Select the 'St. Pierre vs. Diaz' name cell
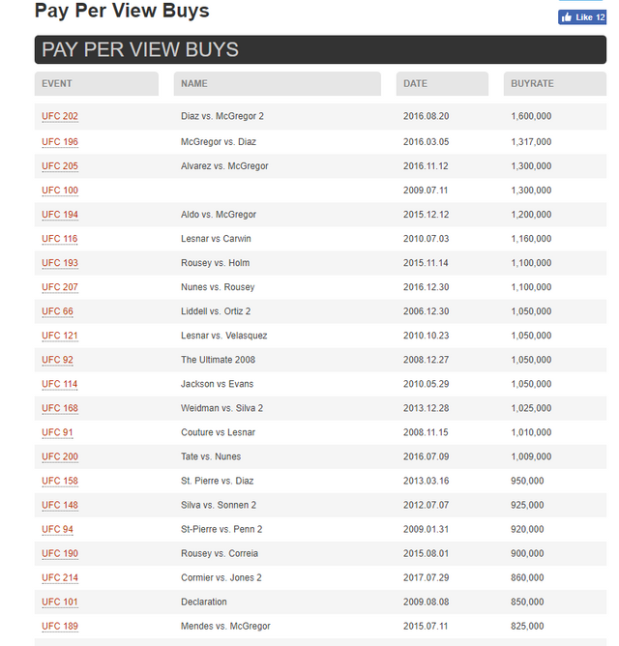The image size is (619, 646). (218, 481)
